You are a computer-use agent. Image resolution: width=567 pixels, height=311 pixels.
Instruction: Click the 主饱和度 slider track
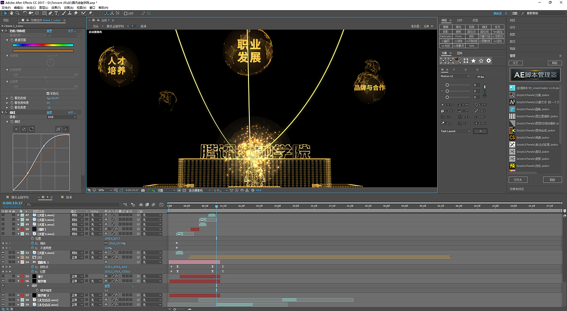[45, 77]
